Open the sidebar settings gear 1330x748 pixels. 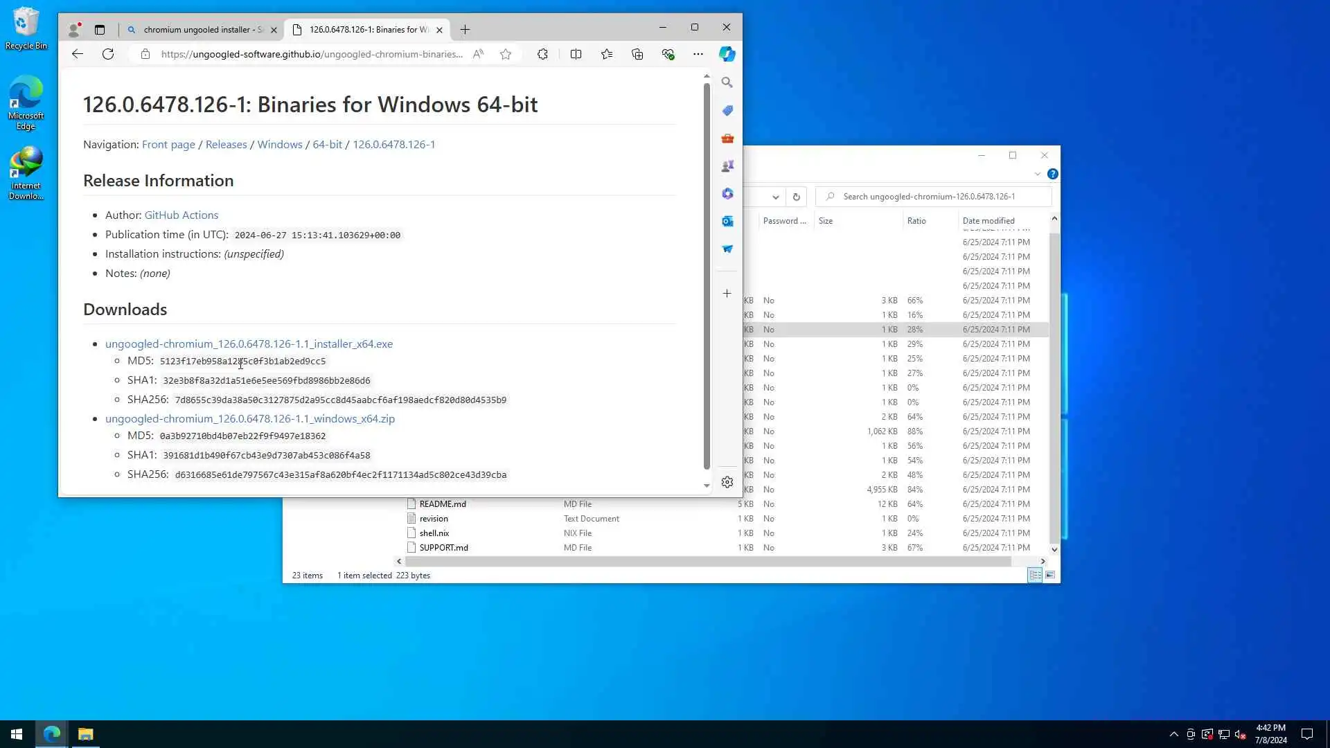pyautogui.click(x=727, y=482)
